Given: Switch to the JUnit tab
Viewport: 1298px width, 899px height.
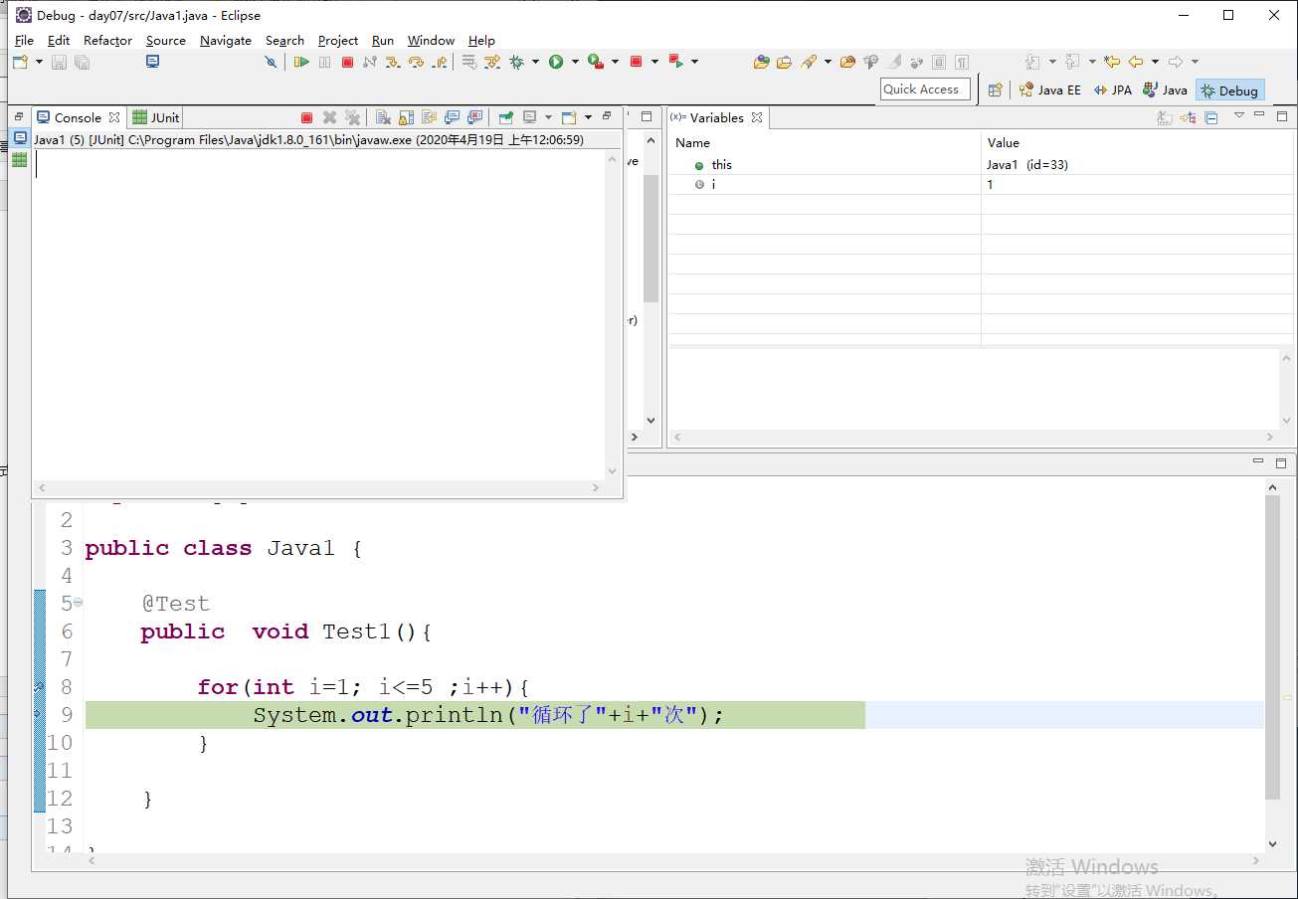Looking at the screenshot, I should (x=156, y=117).
